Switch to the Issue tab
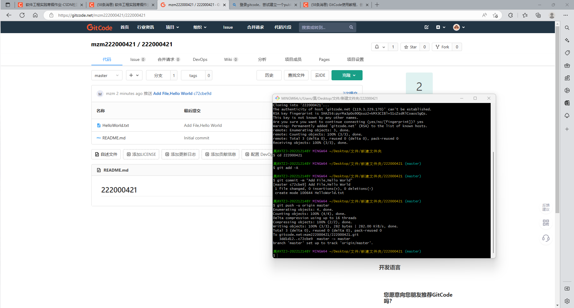The height and width of the screenshot is (308, 574). [138, 59]
